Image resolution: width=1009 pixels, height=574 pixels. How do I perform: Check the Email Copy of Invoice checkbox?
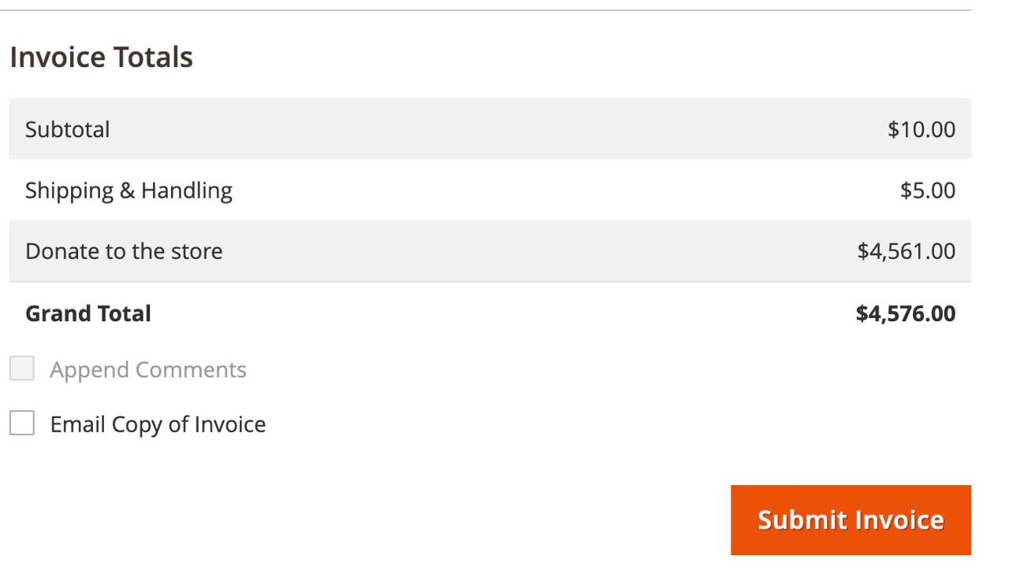click(x=22, y=423)
